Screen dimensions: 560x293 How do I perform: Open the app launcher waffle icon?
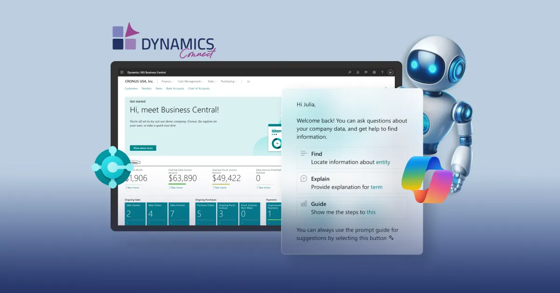click(122, 72)
